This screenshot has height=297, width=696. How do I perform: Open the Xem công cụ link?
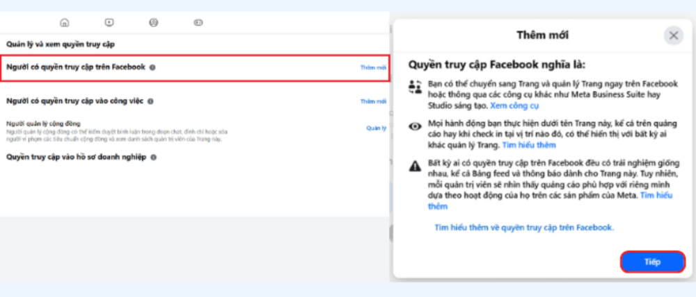pyautogui.click(x=514, y=105)
